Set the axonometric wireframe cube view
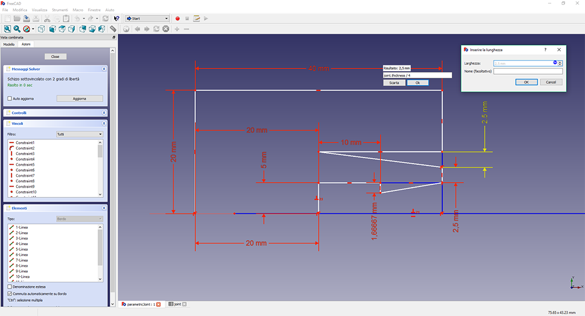Image resolution: width=585 pixels, height=316 pixels. tap(41, 29)
